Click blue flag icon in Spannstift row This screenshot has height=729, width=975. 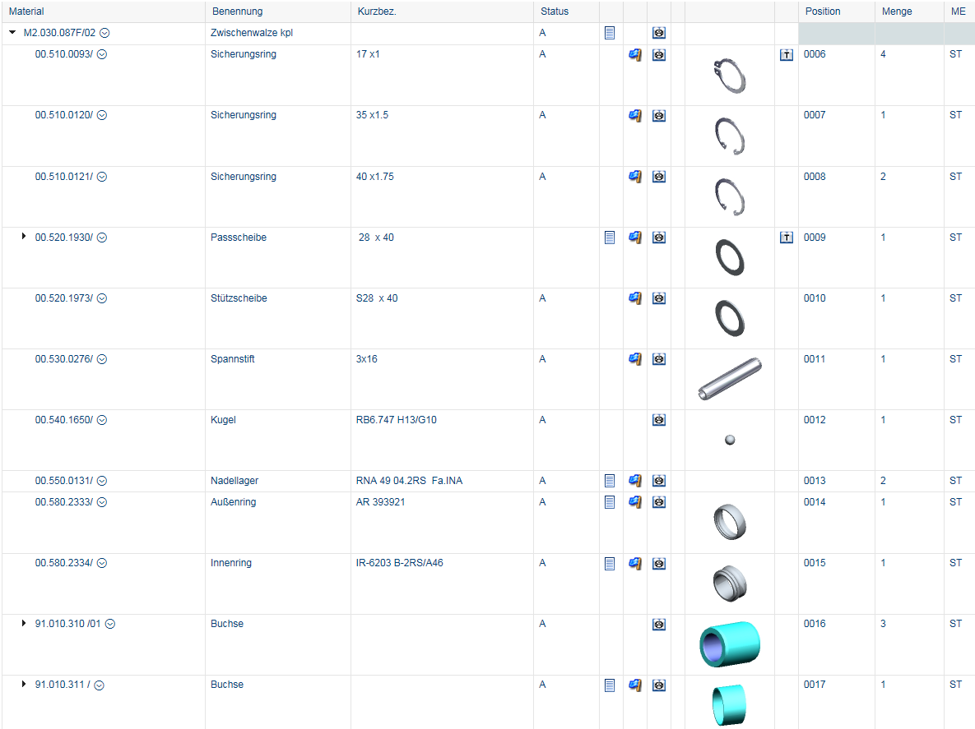point(634,359)
